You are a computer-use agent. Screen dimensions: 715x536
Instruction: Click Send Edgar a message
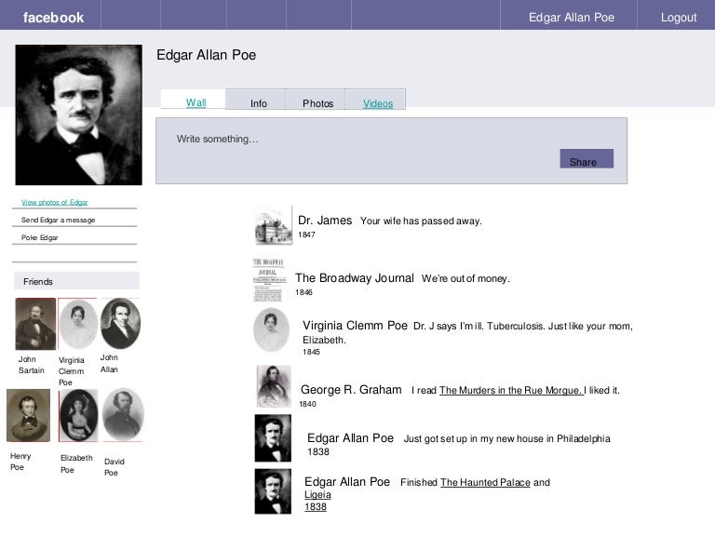point(58,220)
